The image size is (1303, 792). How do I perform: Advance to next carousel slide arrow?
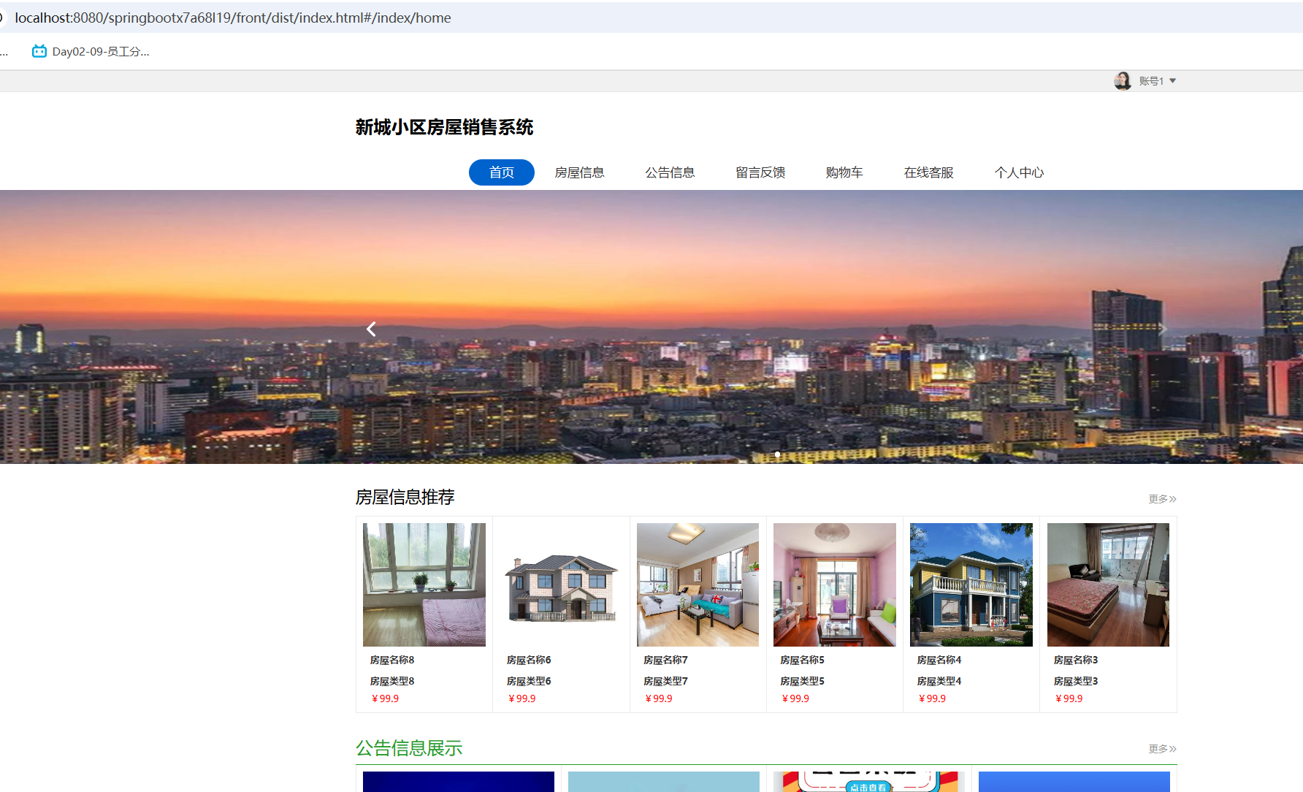(x=1162, y=330)
